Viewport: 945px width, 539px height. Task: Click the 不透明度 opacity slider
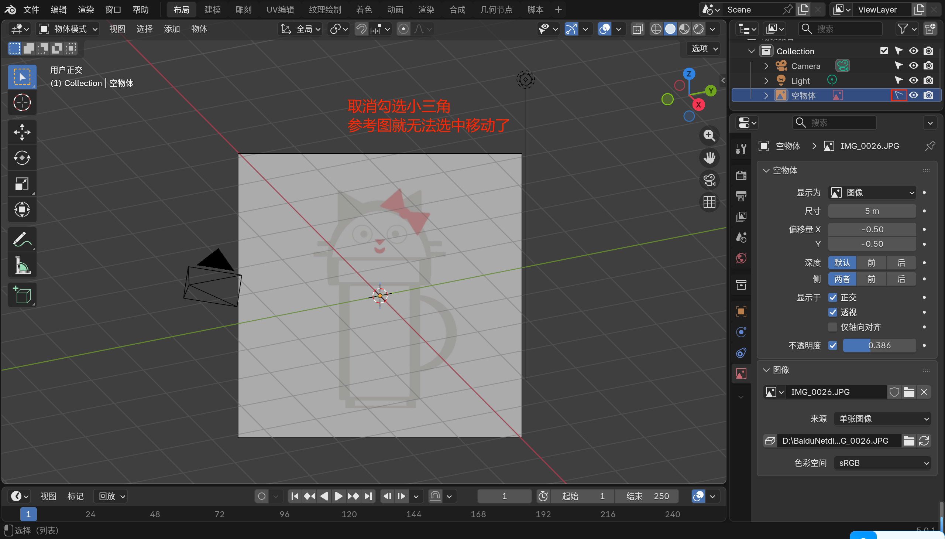coord(879,345)
